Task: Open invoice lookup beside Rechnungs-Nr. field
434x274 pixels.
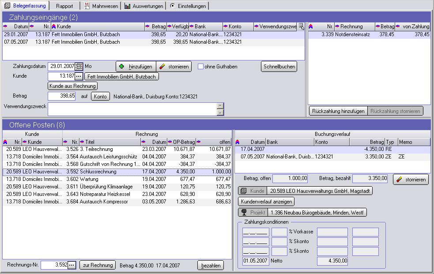Action: tap(72, 265)
